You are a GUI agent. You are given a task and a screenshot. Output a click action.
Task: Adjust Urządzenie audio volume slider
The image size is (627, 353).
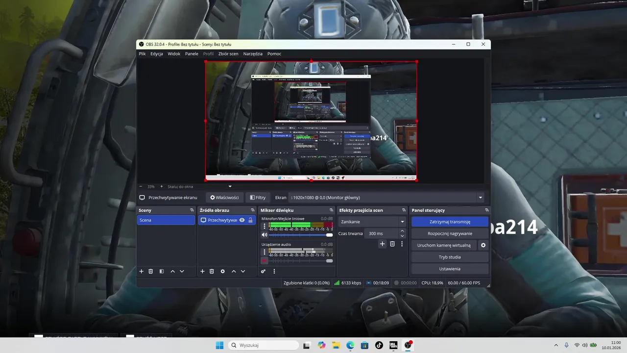point(301,260)
